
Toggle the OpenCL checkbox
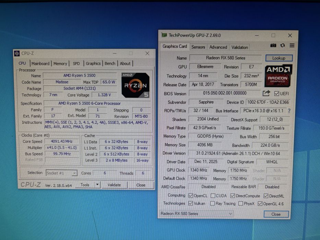tap(191, 195)
